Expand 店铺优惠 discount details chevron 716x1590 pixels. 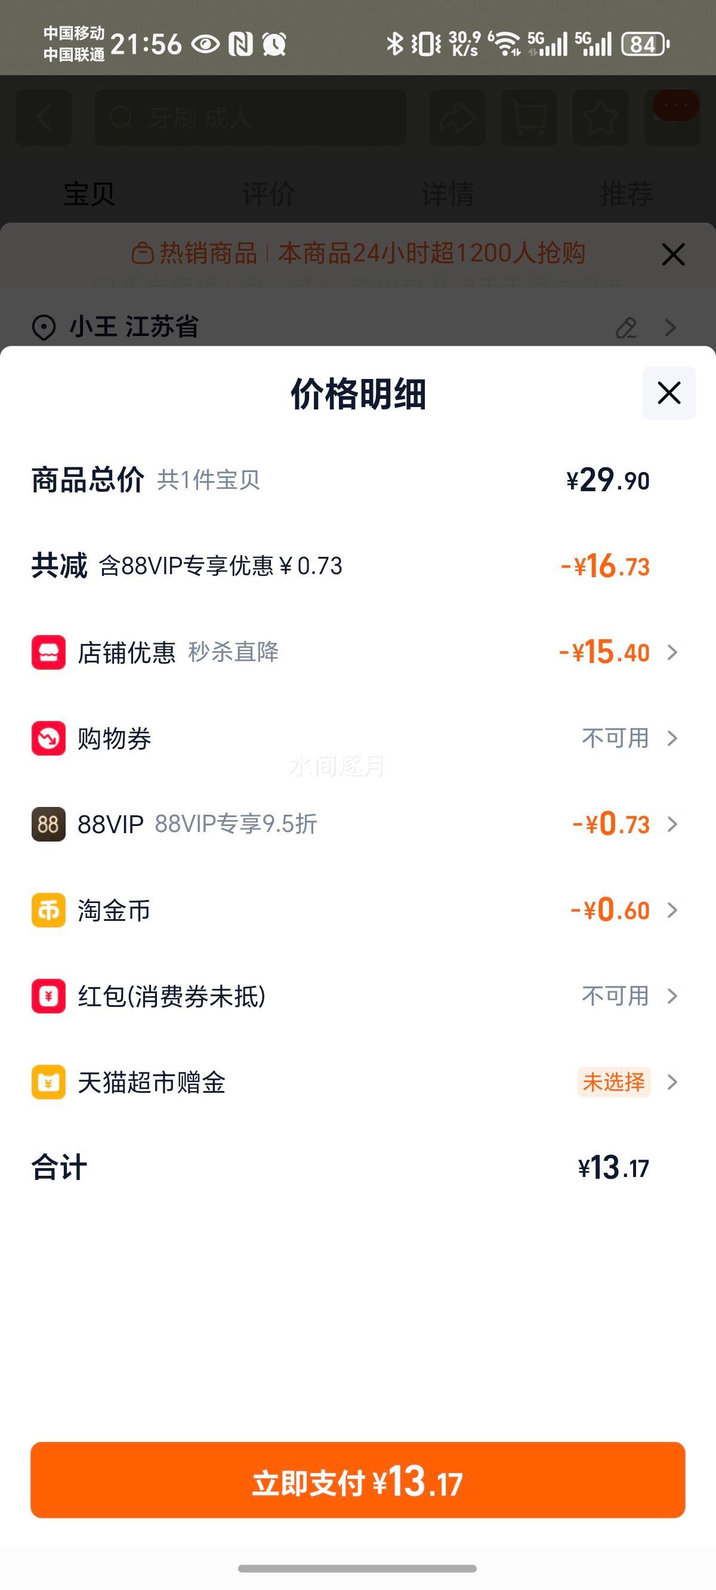tap(673, 652)
